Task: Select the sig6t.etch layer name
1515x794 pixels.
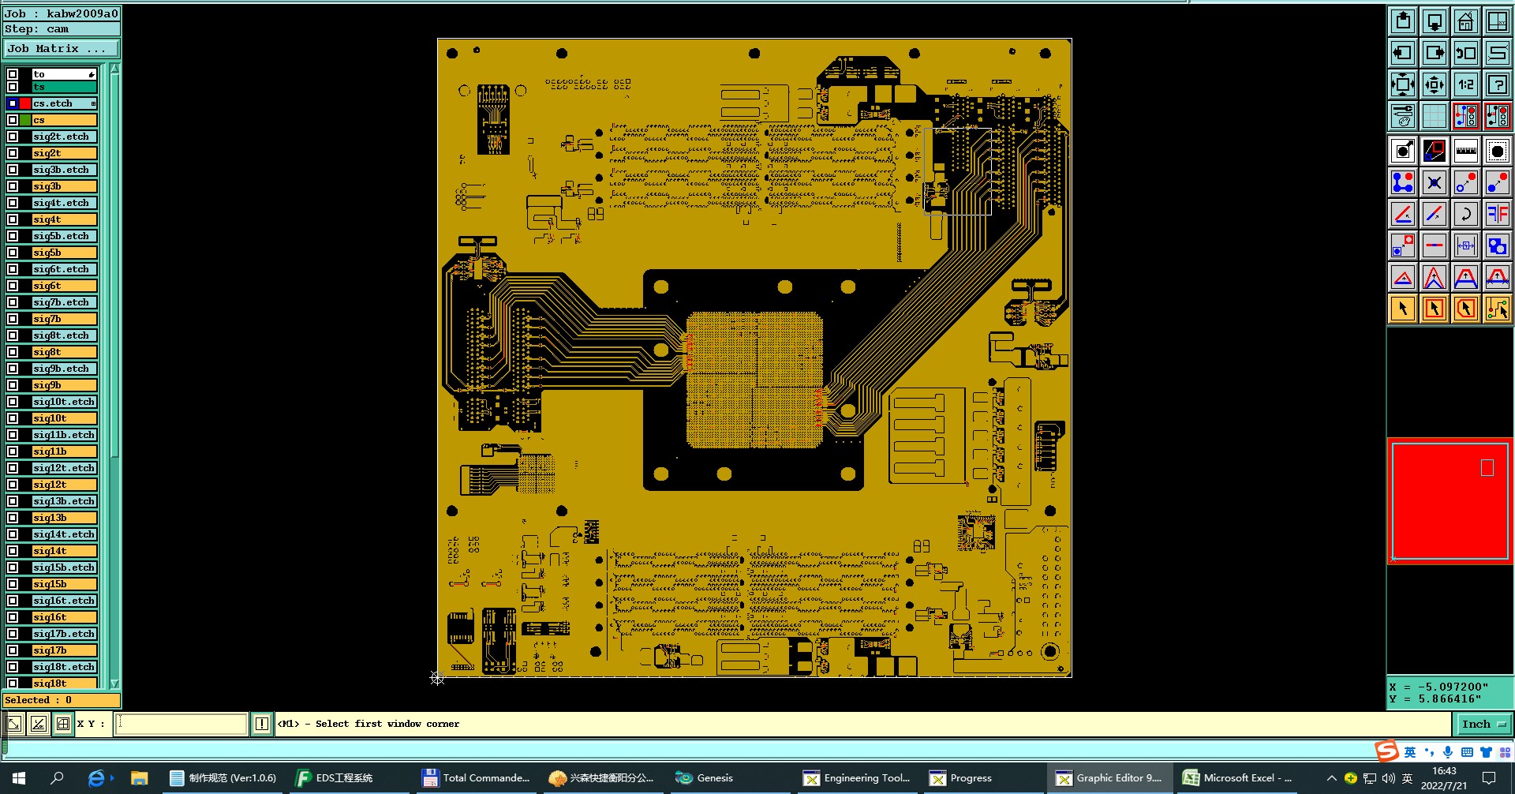Action: pos(65,269)
